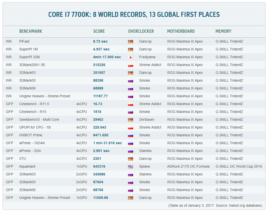Click the Russian flag in the 11187.77 score row

pyautogui.click(x=131, y=96)
